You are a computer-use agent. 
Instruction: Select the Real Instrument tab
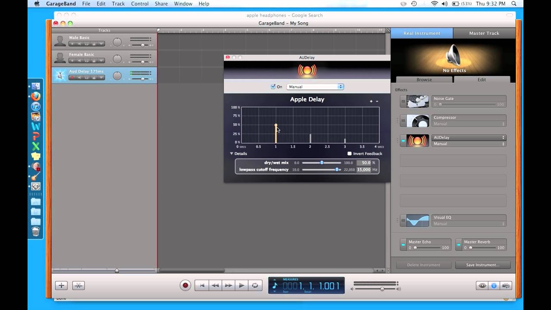[x=422, y=33]
